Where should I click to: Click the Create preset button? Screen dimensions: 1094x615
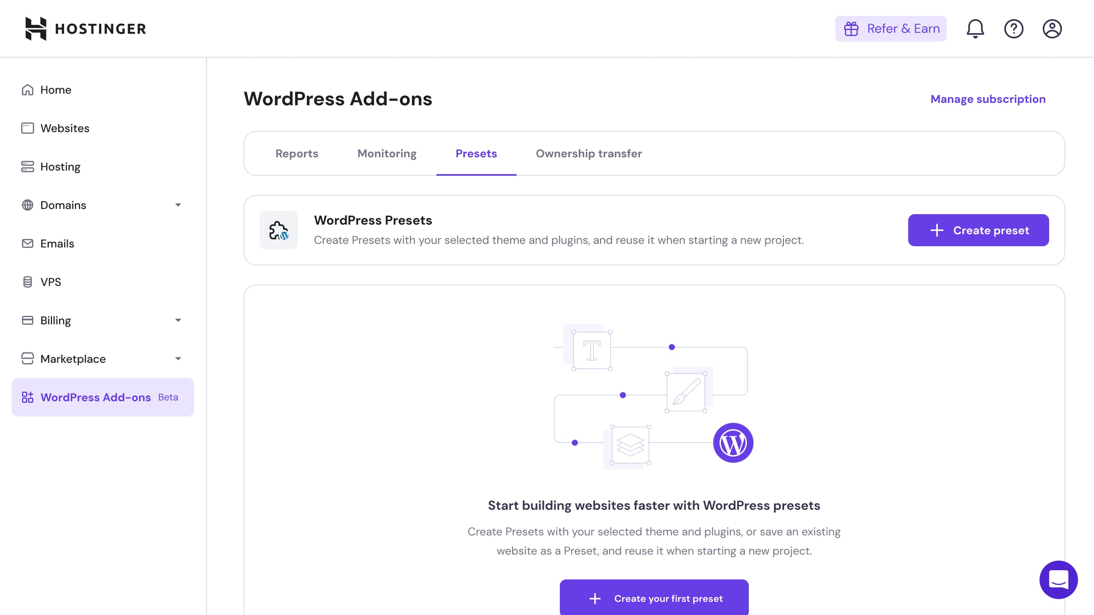978,230
